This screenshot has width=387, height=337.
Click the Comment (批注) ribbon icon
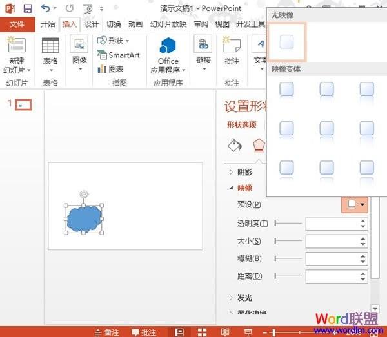pos(232,48)
